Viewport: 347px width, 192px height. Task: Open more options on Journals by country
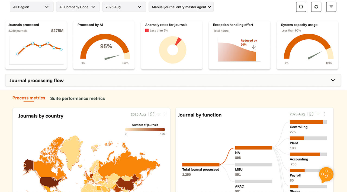[x=165, y=114]
